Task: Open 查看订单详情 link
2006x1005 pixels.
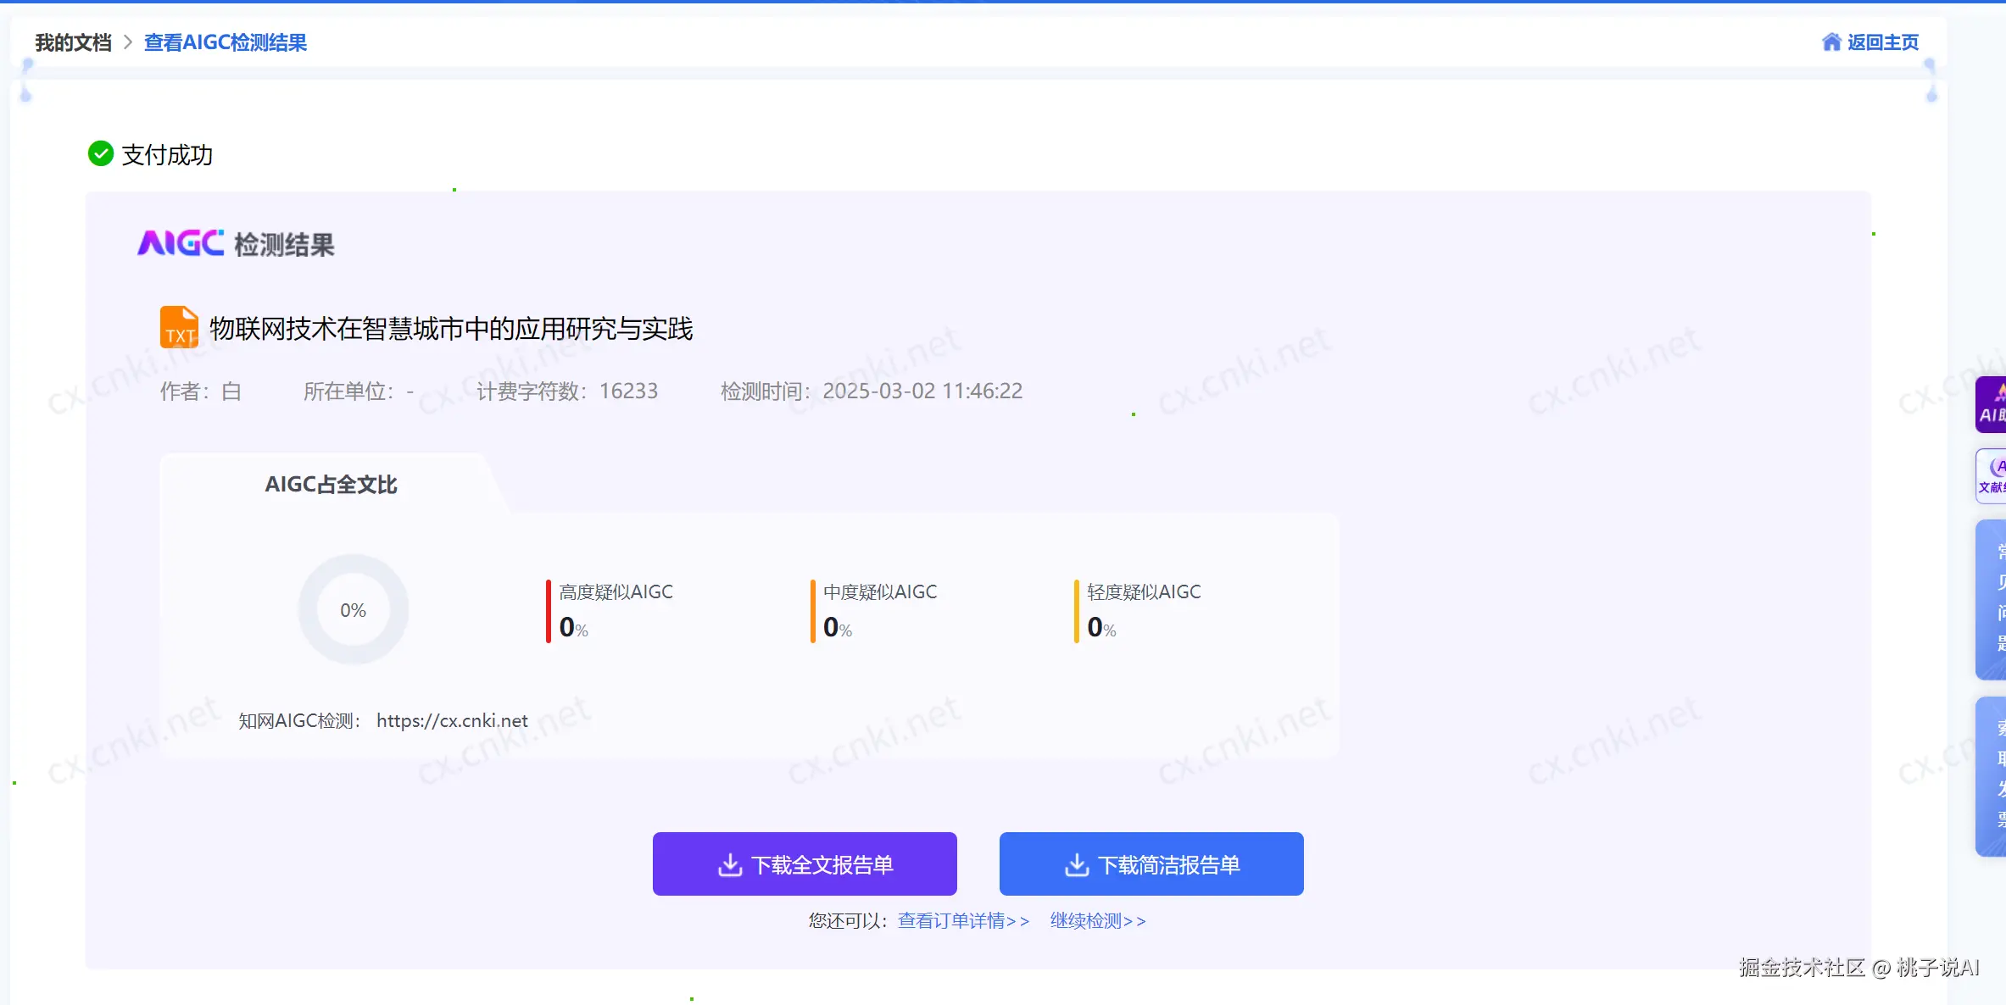Action: click(963, 920)
